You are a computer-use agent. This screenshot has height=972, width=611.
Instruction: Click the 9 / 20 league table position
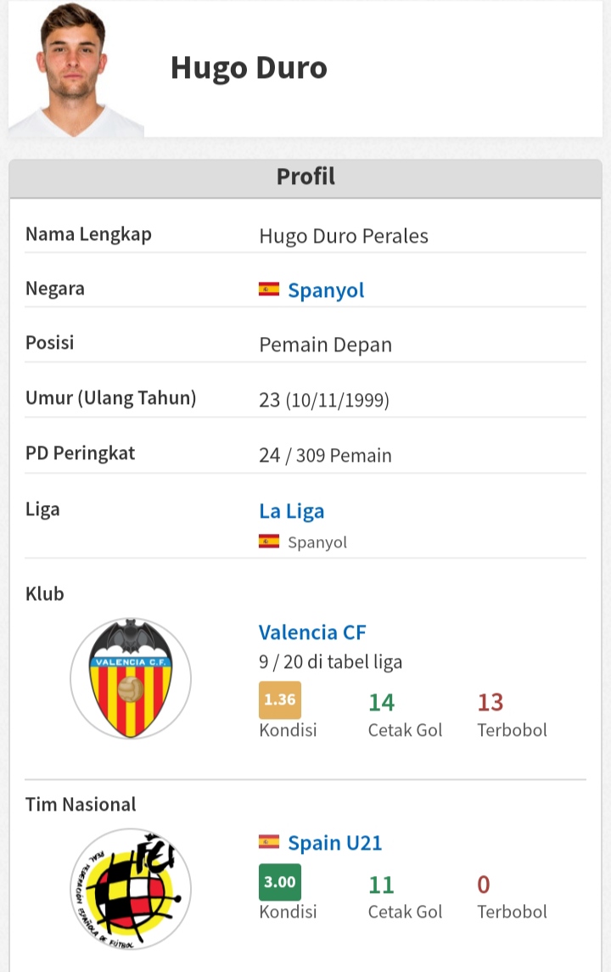(x=321, y=662)
